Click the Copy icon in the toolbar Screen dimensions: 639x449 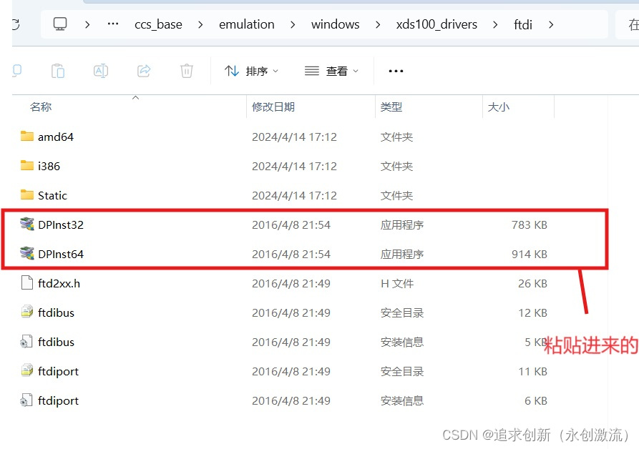click(58, 70)
